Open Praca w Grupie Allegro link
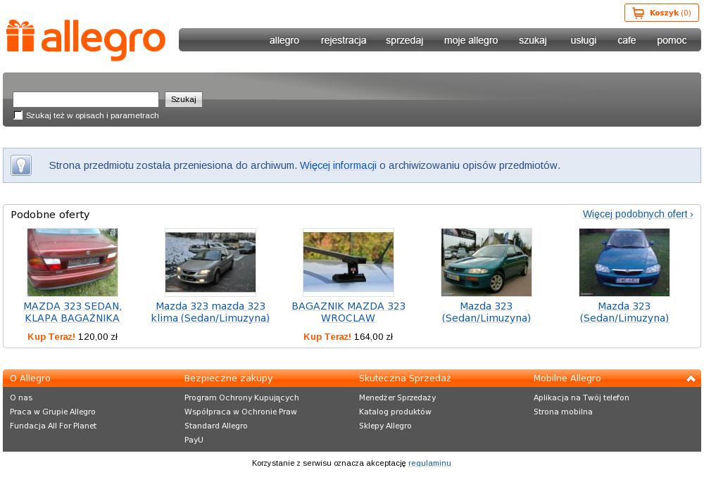The width and height of the screenshot is (704, 477). click(x=53, y=412)
